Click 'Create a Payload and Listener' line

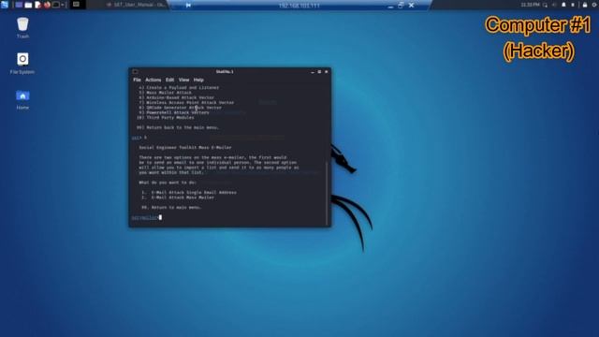point(179,88)
